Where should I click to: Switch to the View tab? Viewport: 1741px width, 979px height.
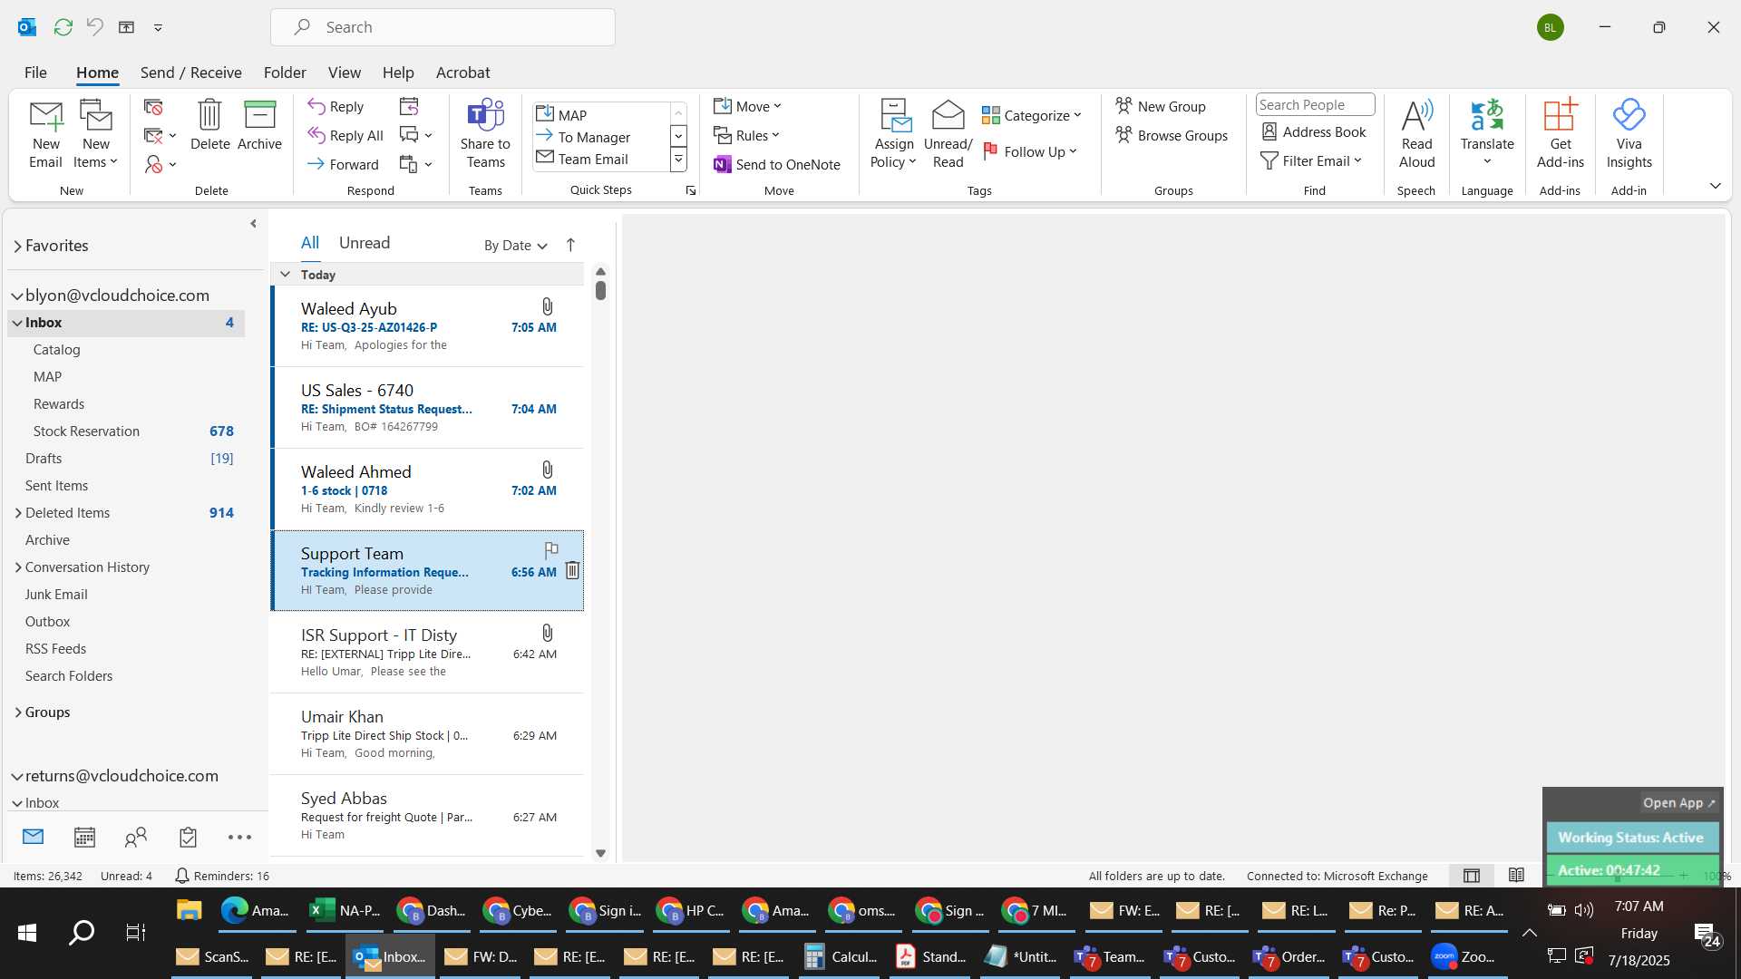point(344,73)
